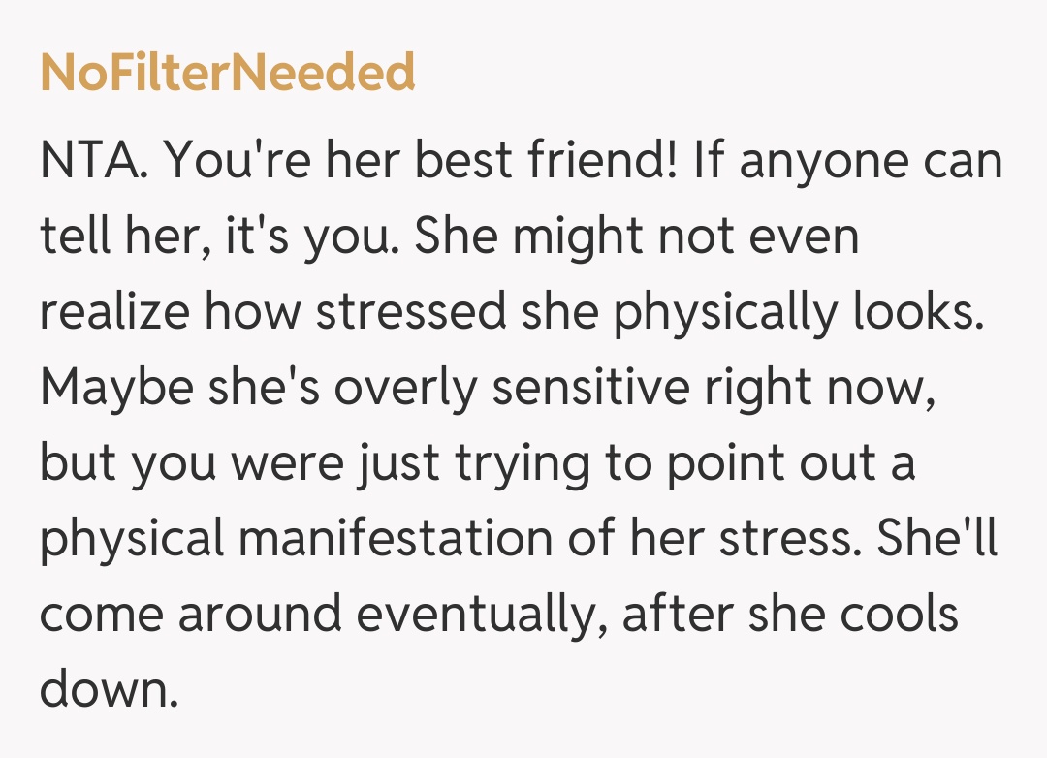Viewport: 1047px width, 758px height.
Task: Click the word "Maybe" starting the fourth line
Action: (118, 389)
